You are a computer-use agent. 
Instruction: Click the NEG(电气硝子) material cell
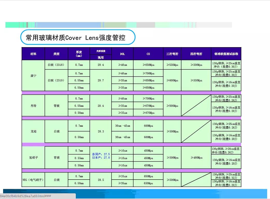33,180
